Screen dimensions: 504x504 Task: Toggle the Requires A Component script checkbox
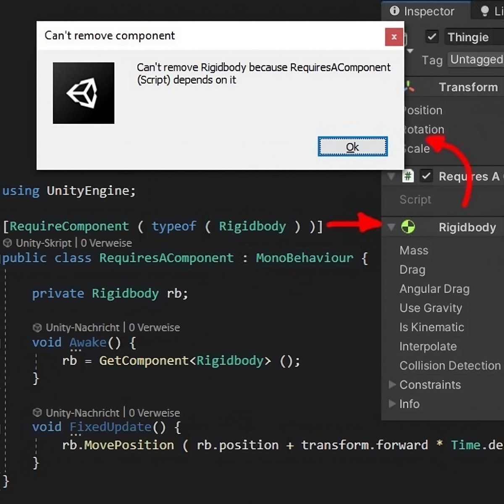(x=426, y=176)
